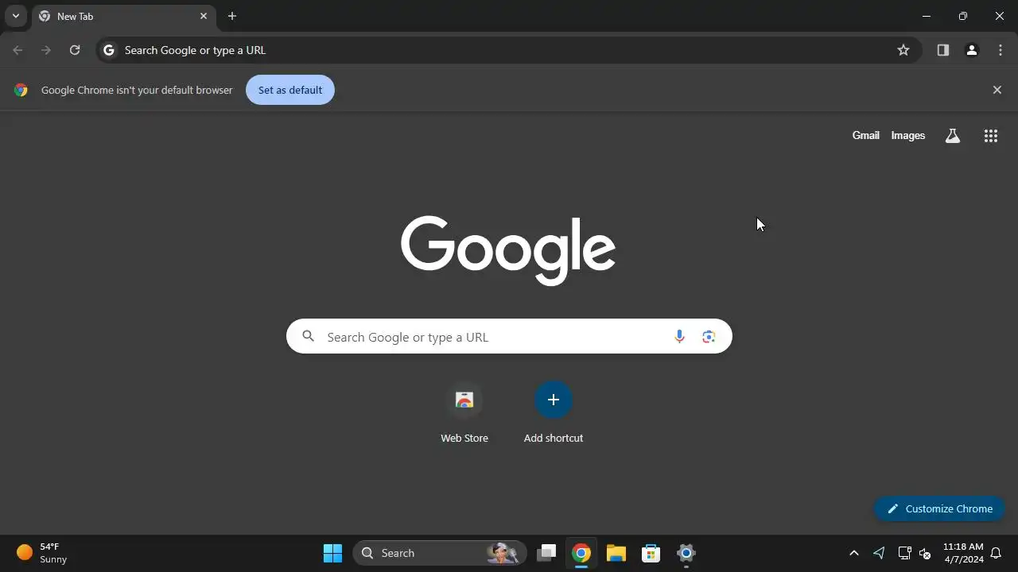
Task: Focus the address bar URL field
Action: 507,50
